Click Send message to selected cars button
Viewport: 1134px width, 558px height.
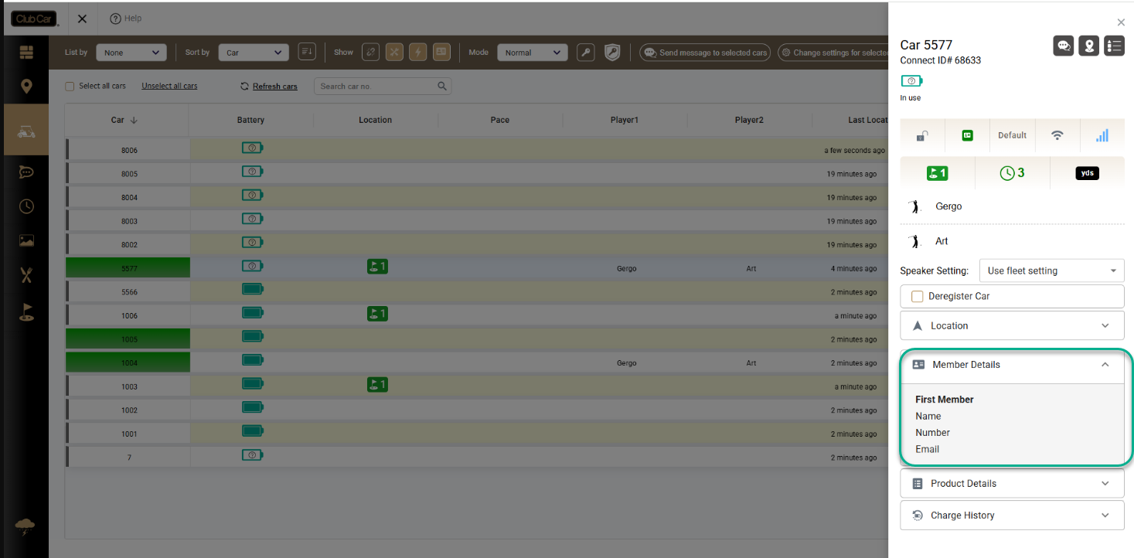pyautogui.click(x=705, y=53)
